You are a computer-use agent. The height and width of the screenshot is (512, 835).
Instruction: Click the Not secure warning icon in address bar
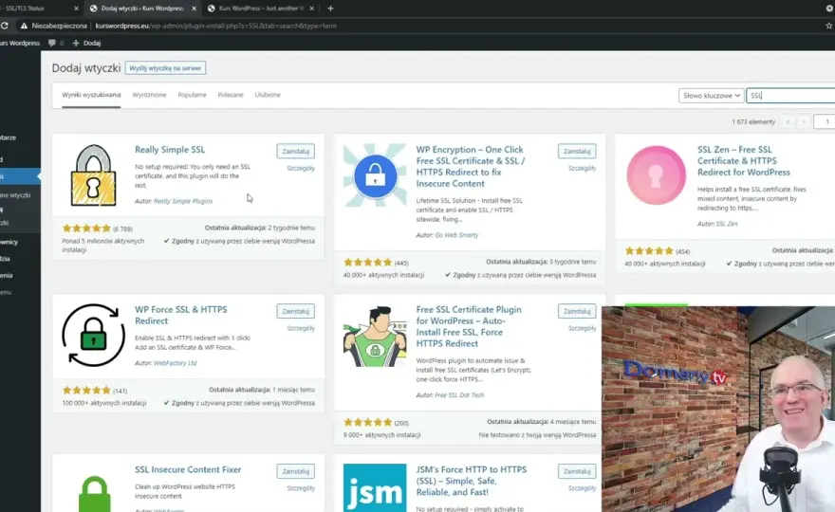point(24,26)
